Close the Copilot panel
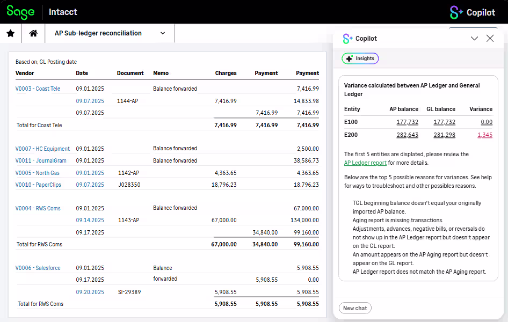The height and width of the screenshot is (322, 508). click(490, 38)
